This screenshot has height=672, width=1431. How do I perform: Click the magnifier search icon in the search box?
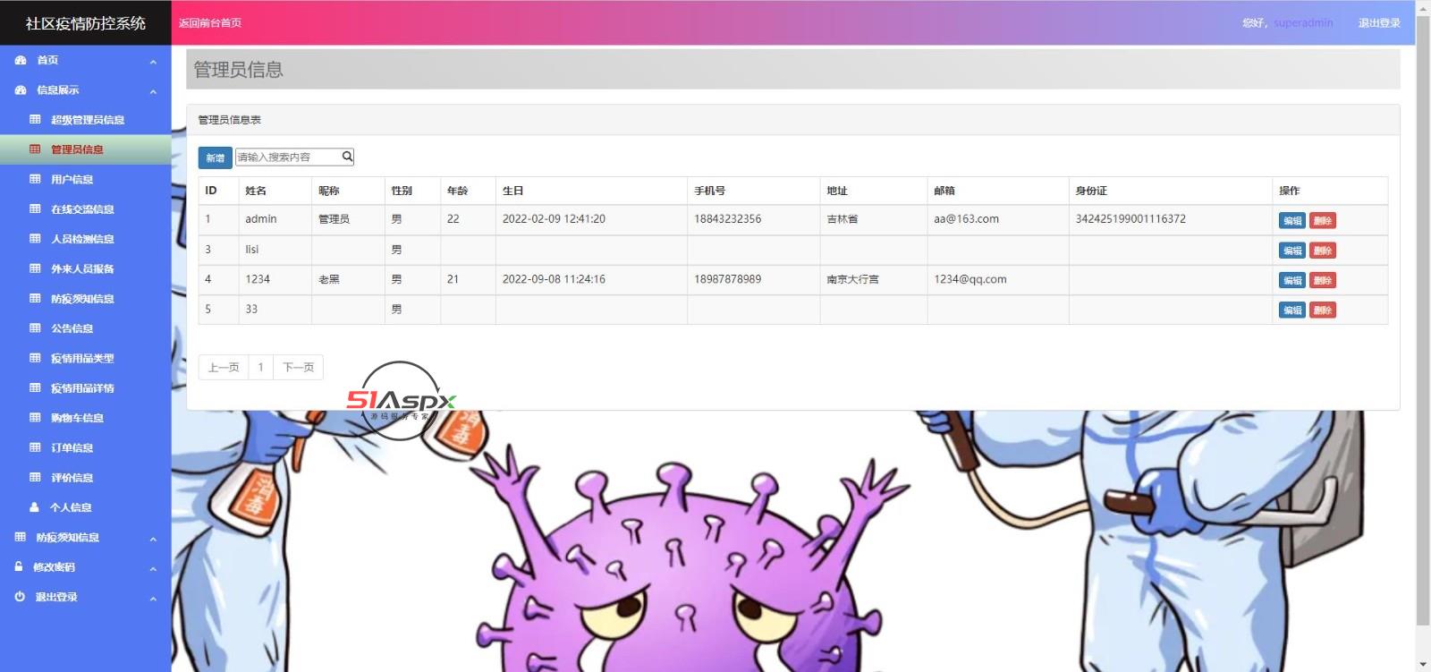[x=348, y=157]
